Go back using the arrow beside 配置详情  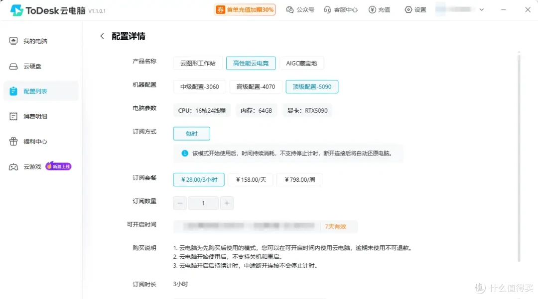102,36
